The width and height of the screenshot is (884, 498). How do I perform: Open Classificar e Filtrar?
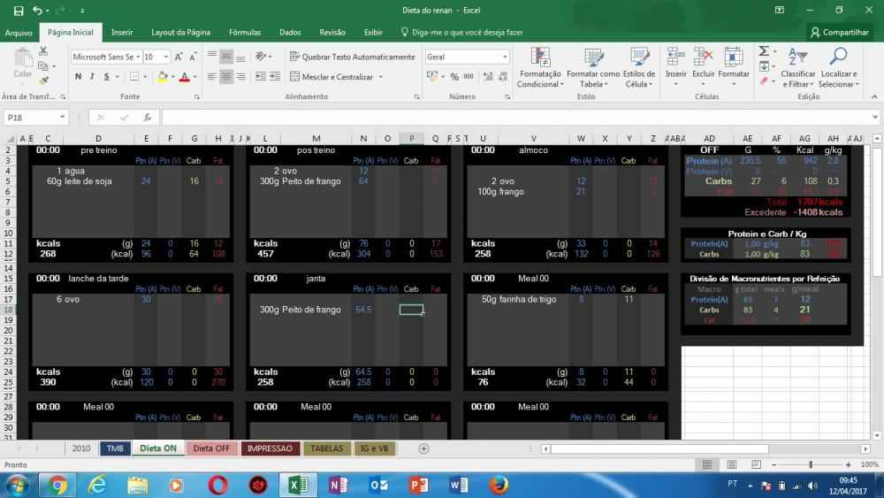(798, 68)
